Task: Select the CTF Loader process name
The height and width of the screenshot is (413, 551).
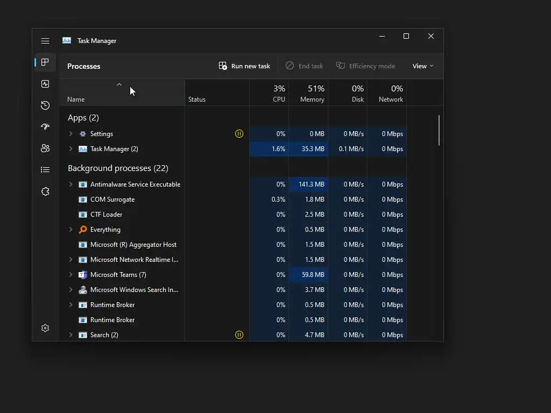Action: click(x=106, y=215)
